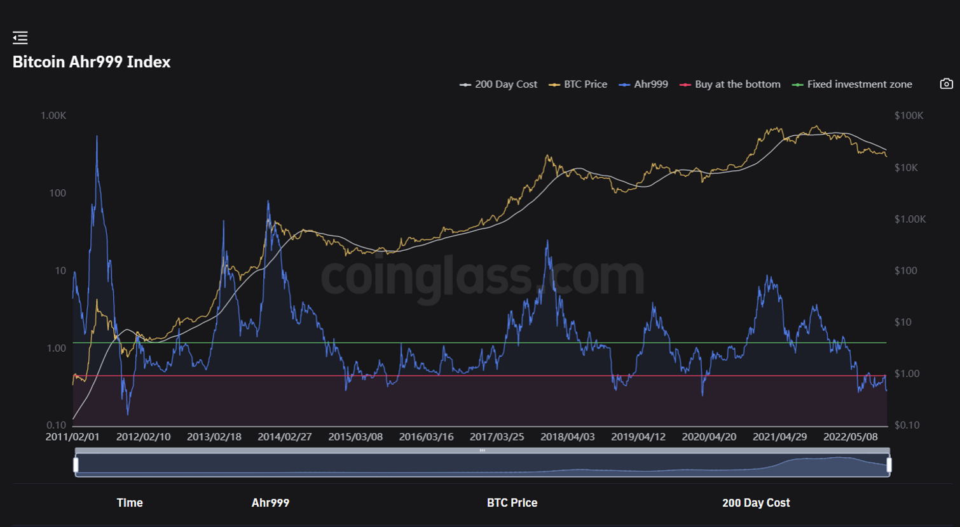
Task: Click the center grip of the timeline navigator
Action: click(x=481, y=450)
